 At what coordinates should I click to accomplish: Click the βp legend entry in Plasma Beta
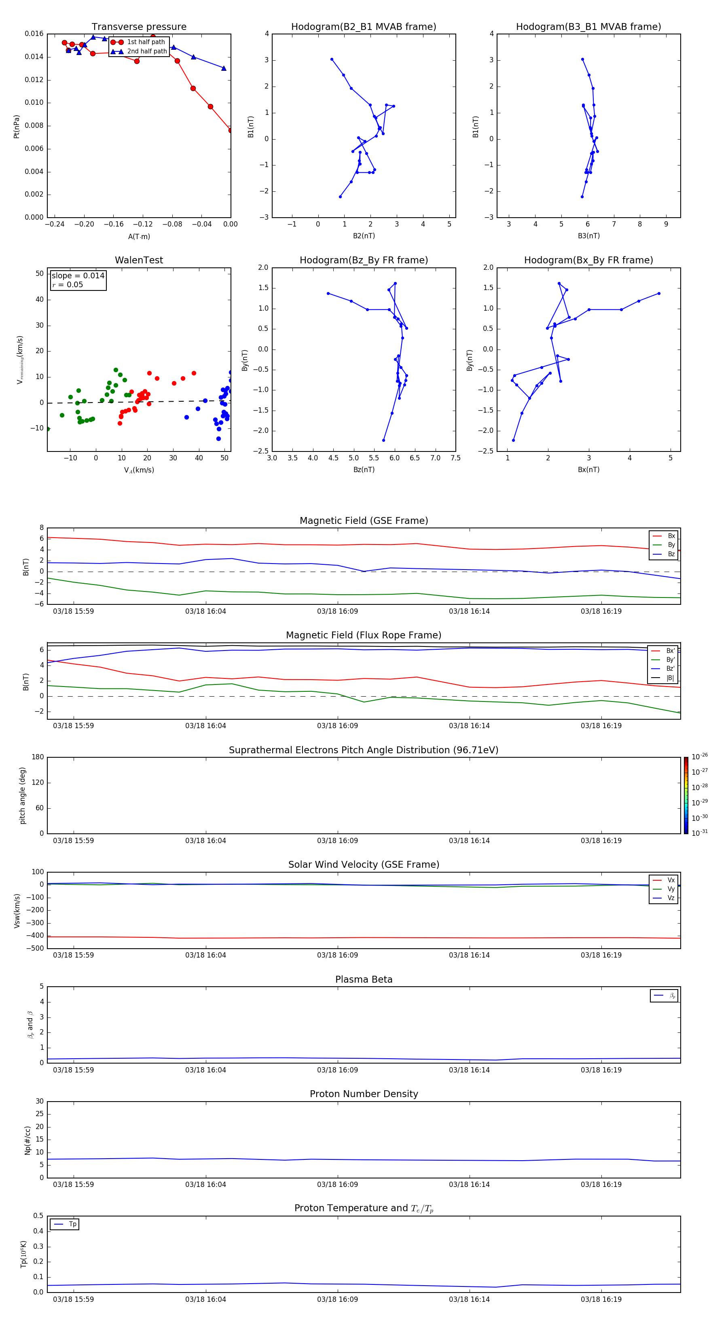(664, 996)
